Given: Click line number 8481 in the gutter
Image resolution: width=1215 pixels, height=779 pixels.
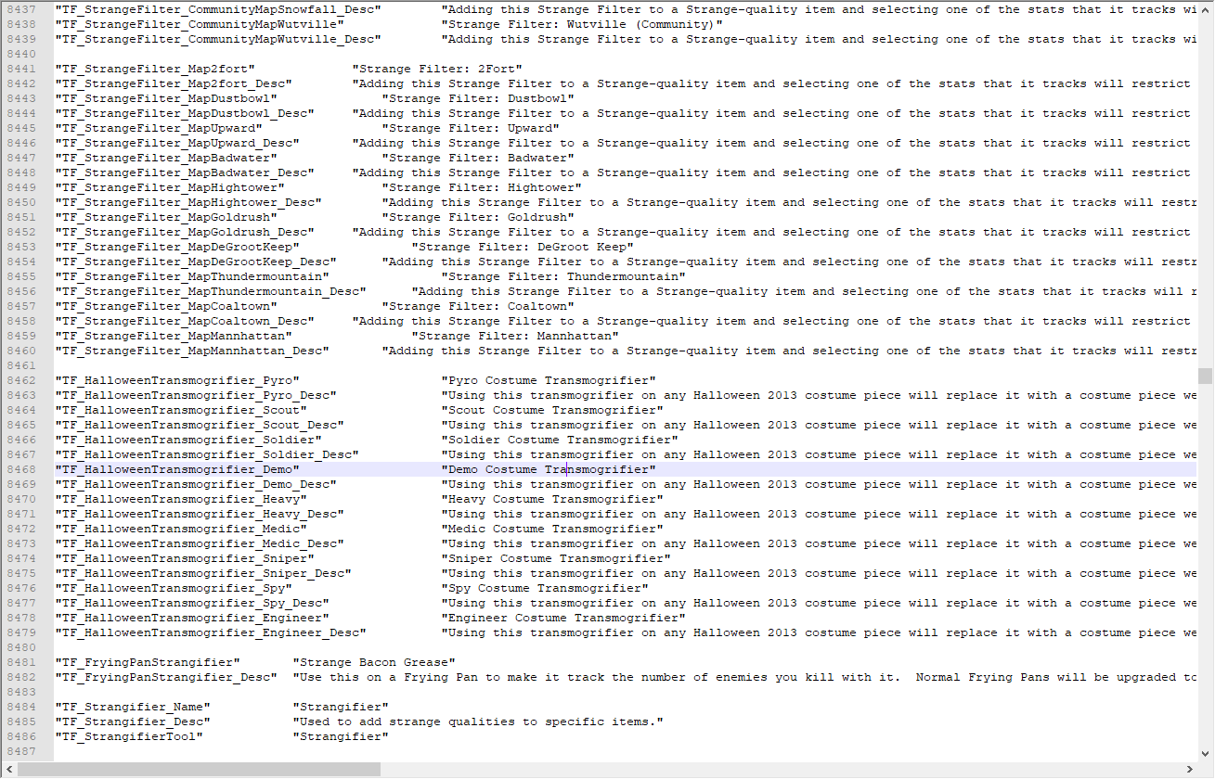Looking at the screenshot, I should pyautogui.click(x=21, y=662).
